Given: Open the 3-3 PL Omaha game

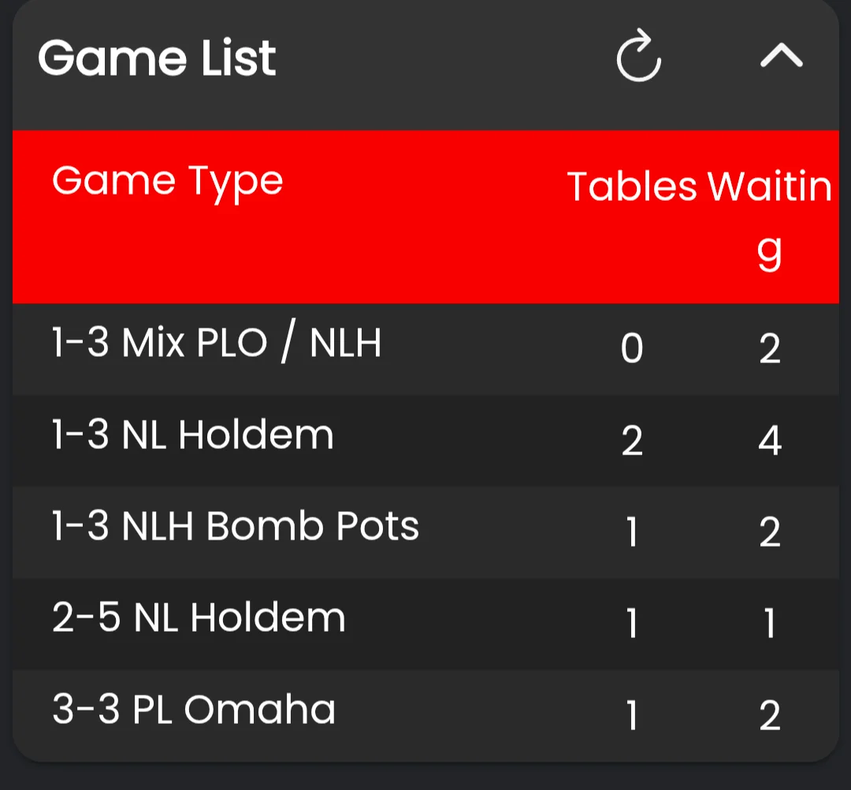Looking at the screenshot, I should pyautogui.click(x=425, y=715).
